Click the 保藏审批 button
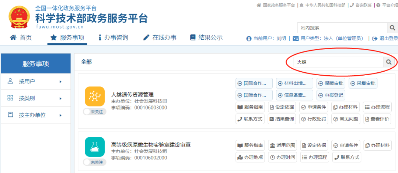 coord(331,83)
